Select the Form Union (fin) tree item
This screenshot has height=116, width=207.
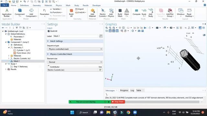[x=24, y=53]
